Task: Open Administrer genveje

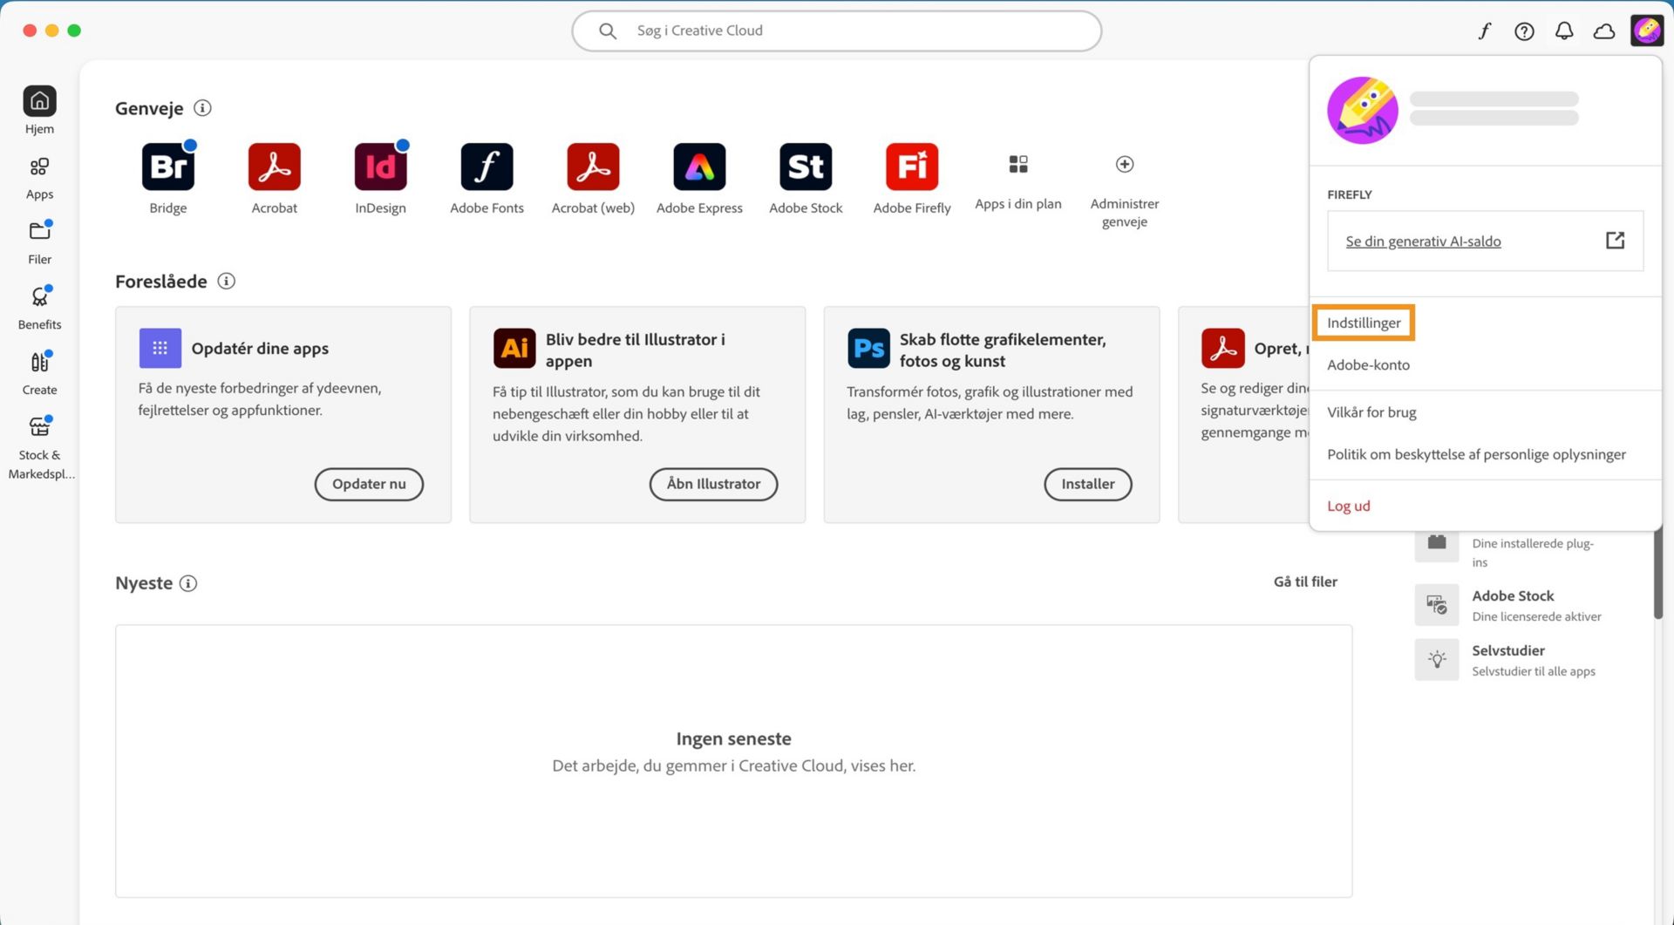Action: pos(1124,164)
